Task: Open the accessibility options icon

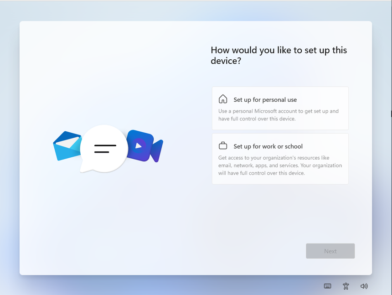Action: tap(346, 286)
